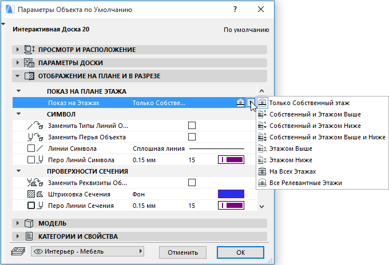389x265 pixels.
Task: Click the pen icon beside Перо Линий Символа
Action: [35, 160]
